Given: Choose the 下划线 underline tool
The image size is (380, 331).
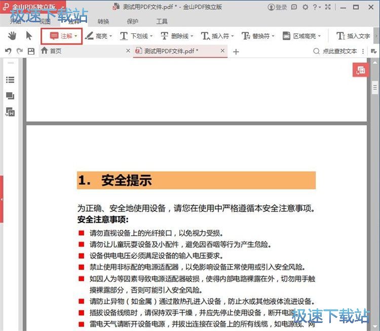Looking at the screenshot, I should pyautogui.click(x=134, y=36).
